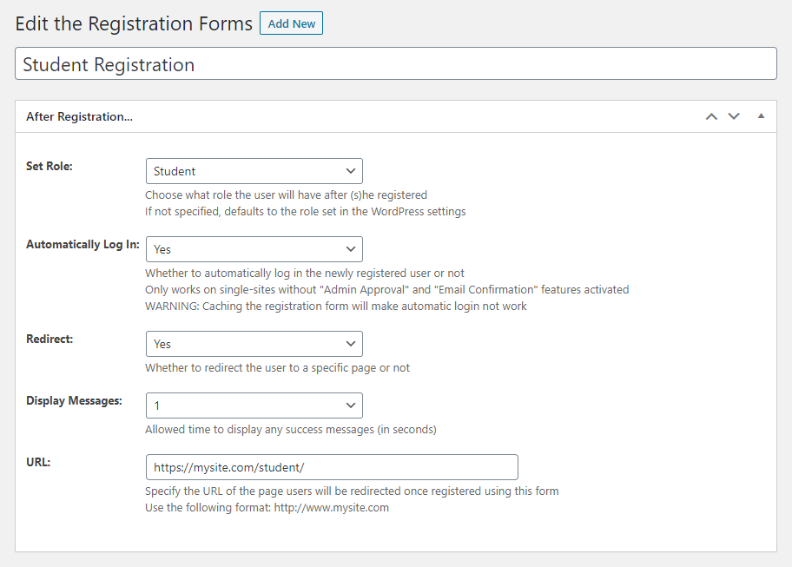792x567 pixels.
Task: Move After Registration panel up
Action: [x=711, y=116]
